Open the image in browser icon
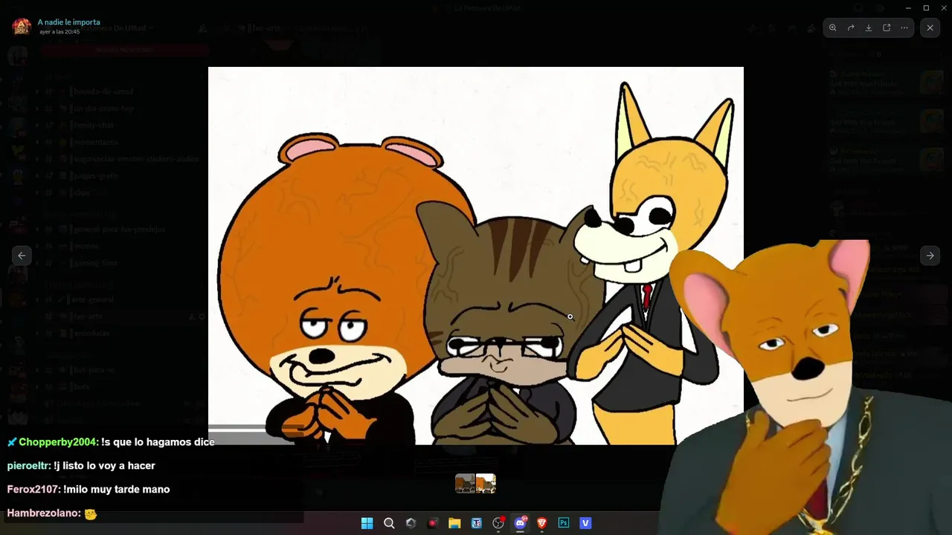This screenshot has height=535, width=952. click(887, 27)
